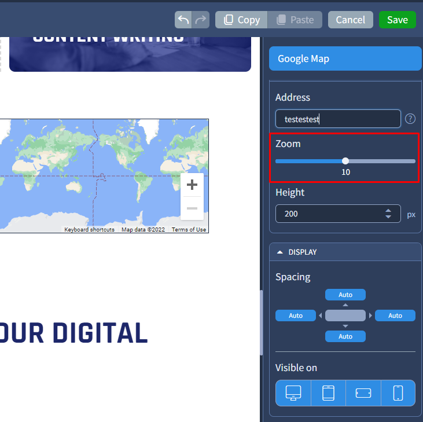The height and width of the screenshot is (422, 423).
Task: Click the redo arrow icon
Action: coord(200,20)
